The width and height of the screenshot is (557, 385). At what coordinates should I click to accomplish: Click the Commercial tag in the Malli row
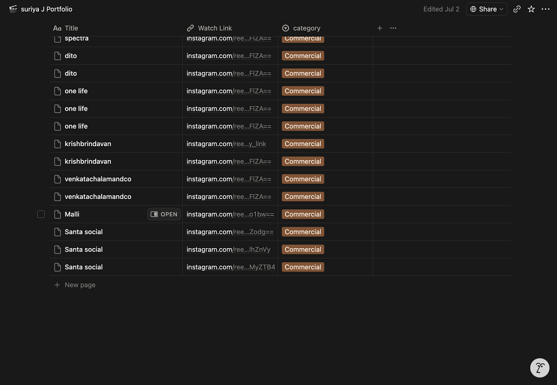pyautogui.click(x=303, y=215)
